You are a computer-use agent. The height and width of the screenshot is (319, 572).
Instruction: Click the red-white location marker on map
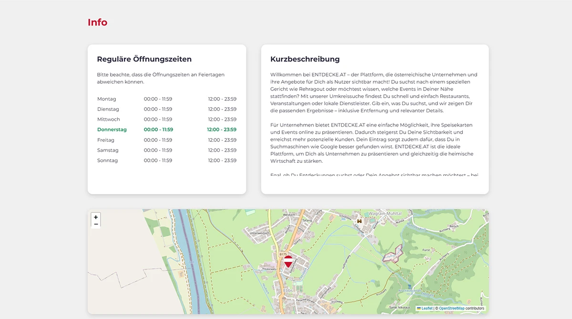[288, 261]
